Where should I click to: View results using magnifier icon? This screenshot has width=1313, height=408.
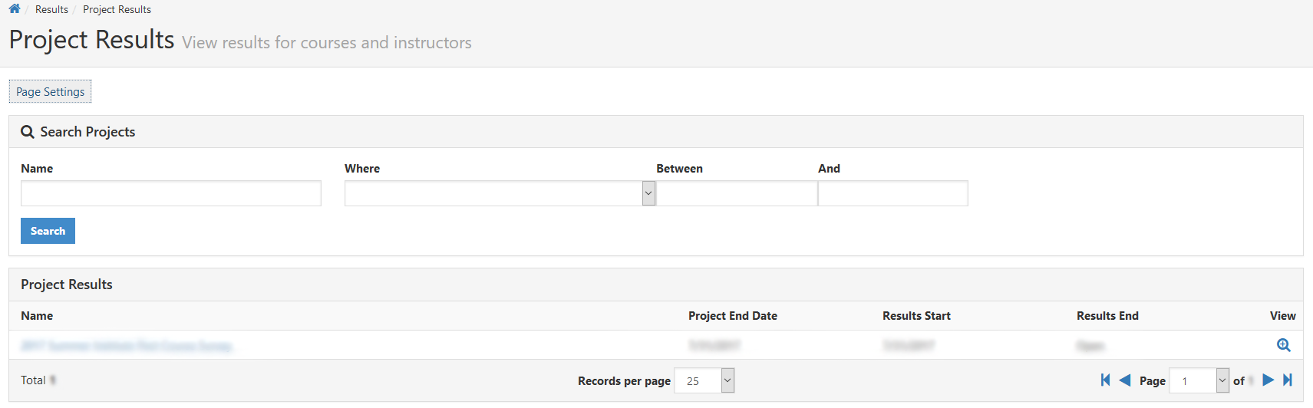(1284, 345)
